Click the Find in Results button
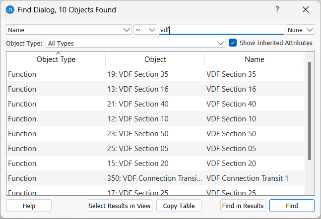Screen dimensions: 321x219 pos(243,206)
